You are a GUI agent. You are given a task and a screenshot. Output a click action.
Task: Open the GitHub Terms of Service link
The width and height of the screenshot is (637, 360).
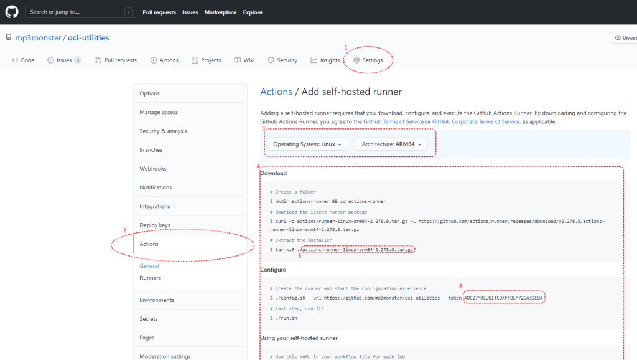(393, 121)
